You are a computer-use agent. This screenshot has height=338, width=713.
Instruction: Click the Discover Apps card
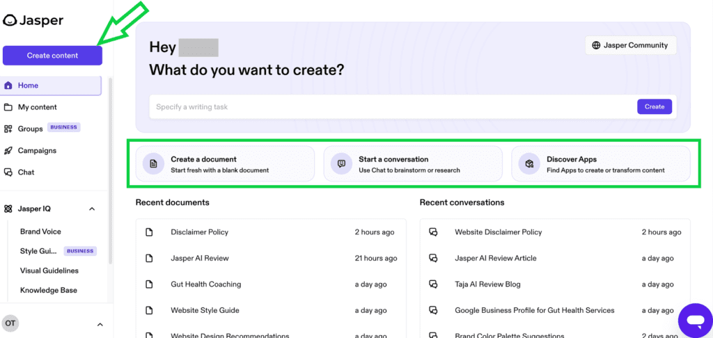pyautogui.click(x=601, y=164)
